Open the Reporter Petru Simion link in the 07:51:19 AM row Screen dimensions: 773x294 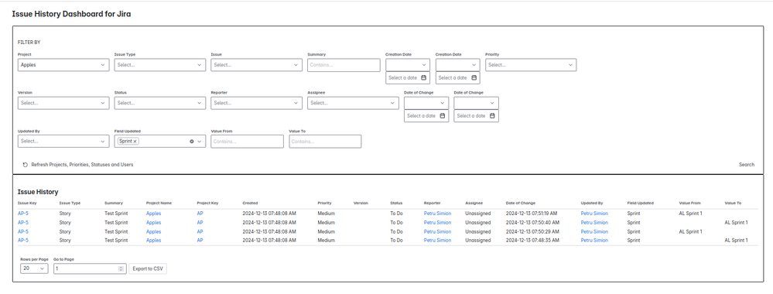tap(437, 214)
